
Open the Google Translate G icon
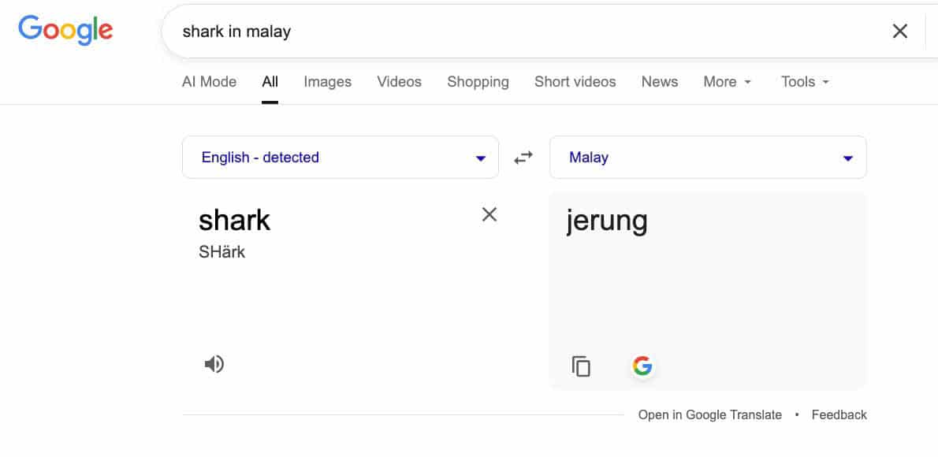point(643,365)
